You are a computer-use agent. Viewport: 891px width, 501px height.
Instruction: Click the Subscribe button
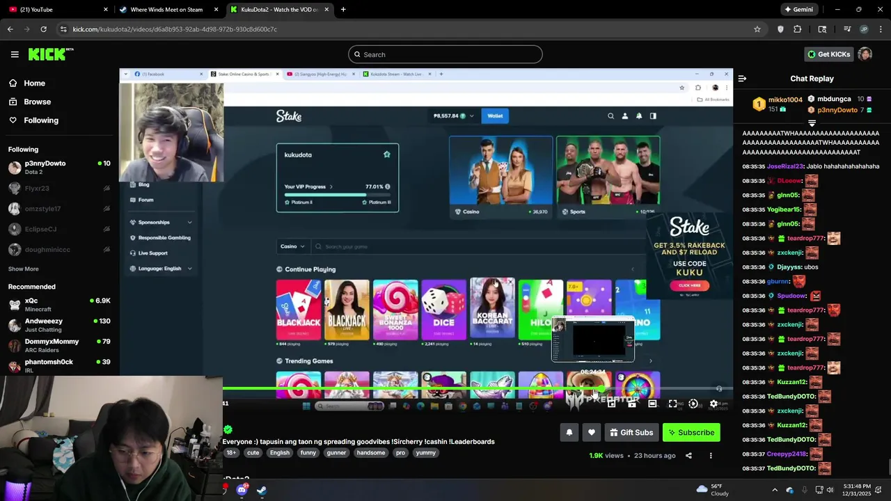pos(691,433)
